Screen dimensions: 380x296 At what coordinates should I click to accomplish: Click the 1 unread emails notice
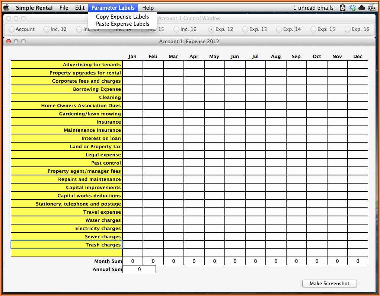pos(314,7)
